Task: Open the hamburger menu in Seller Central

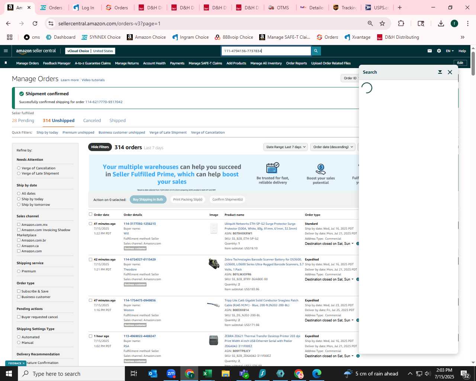Action: 6,51
